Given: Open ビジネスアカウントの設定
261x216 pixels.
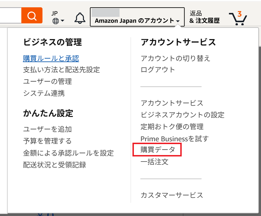Looking at the screenshot, I should (x=183, y=115).
